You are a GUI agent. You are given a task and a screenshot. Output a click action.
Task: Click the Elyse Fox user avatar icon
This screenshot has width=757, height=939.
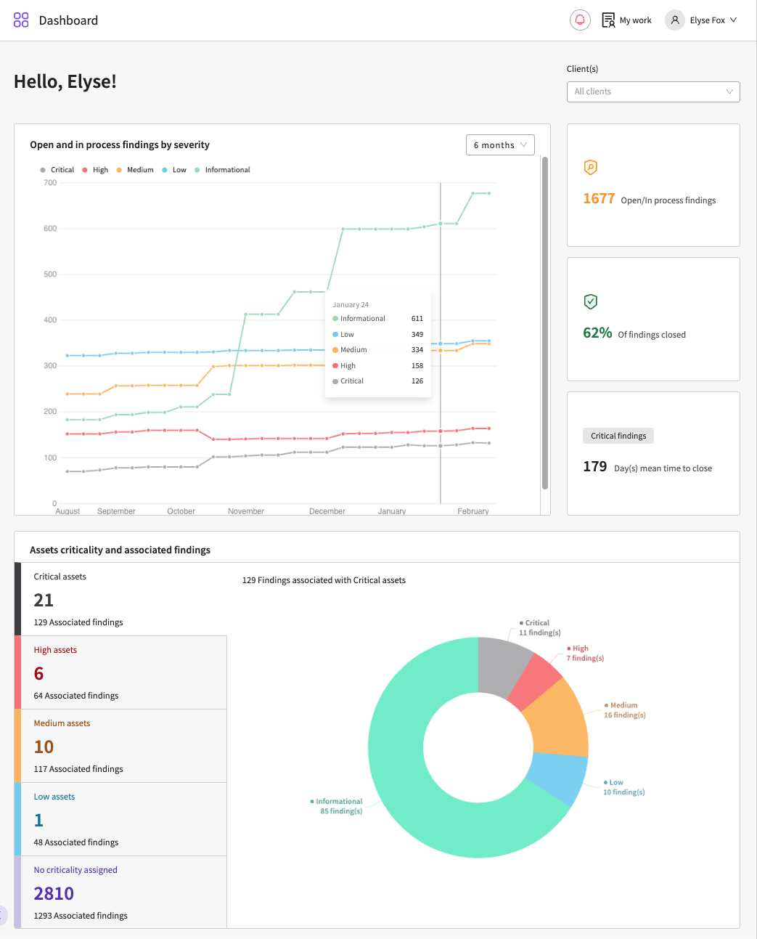[675, 20]
